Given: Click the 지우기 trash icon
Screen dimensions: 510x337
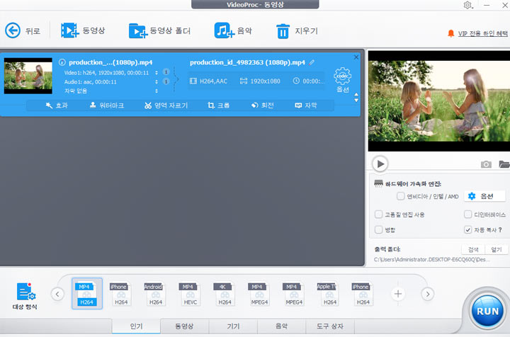Looking at the screenshot, I should tap(283, 31).
